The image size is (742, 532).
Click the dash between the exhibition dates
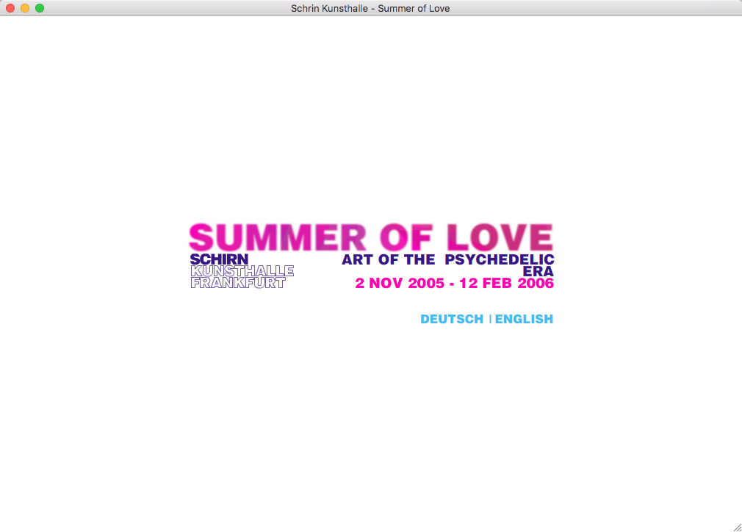(451, 284)
